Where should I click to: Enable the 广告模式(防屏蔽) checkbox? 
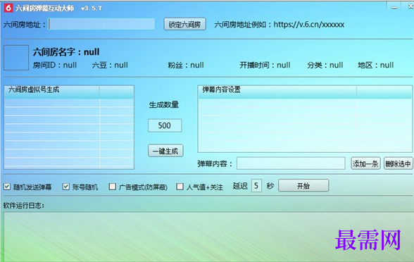tap(112, 187)
